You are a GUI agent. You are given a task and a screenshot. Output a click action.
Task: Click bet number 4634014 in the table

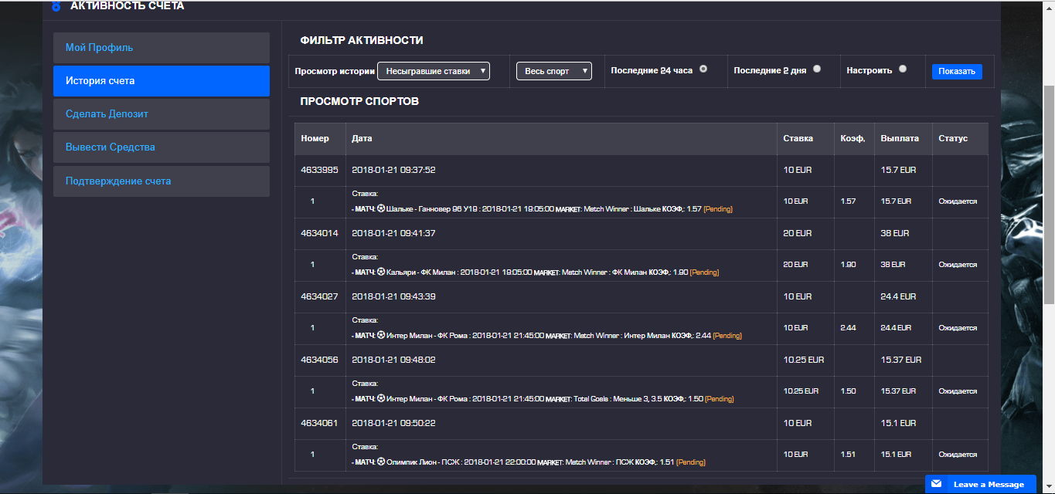tap(320, 233)
